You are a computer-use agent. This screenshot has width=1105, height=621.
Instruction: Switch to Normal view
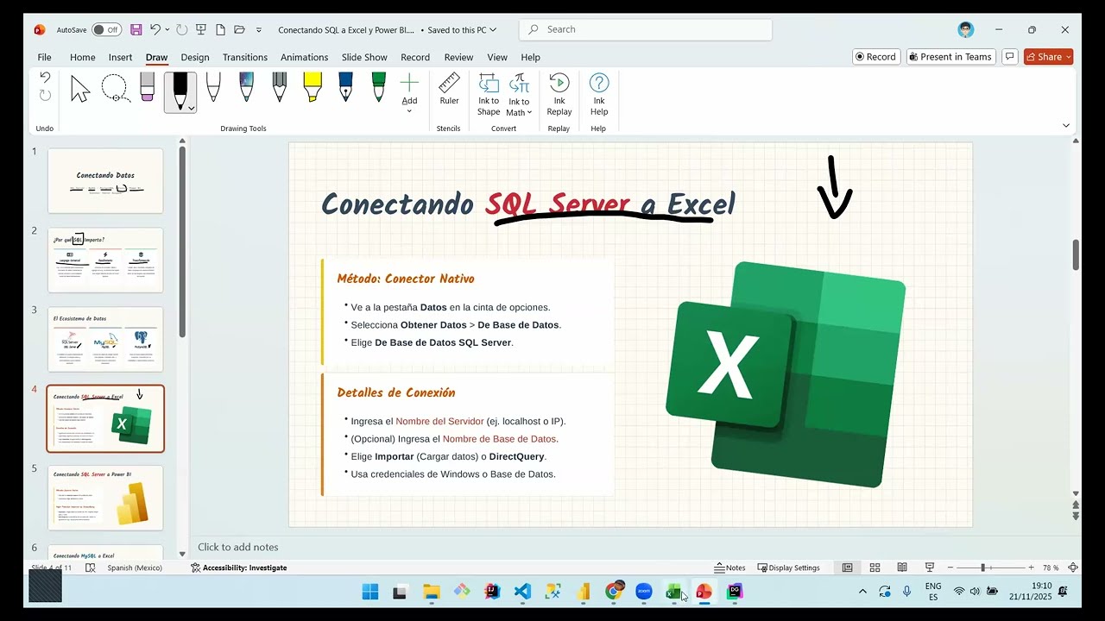coord(847,568)
